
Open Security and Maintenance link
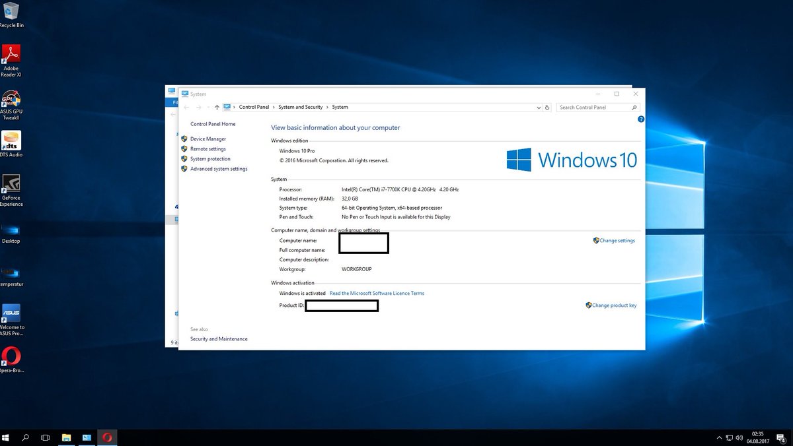coord(219,339)
